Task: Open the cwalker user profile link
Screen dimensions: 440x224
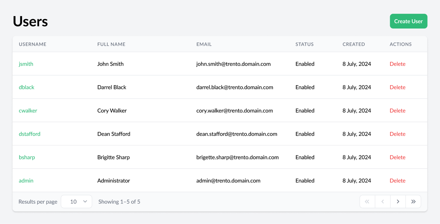Action: coord(28,111)
